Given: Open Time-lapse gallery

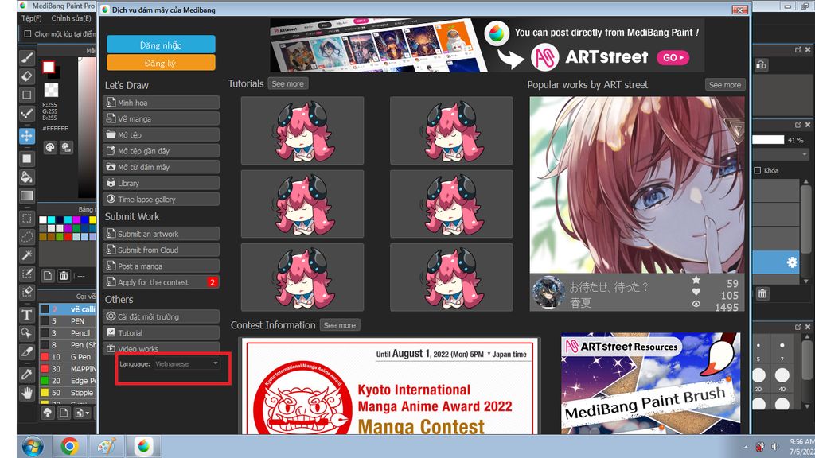Looking at the screenshot, I should coord(161,199).
